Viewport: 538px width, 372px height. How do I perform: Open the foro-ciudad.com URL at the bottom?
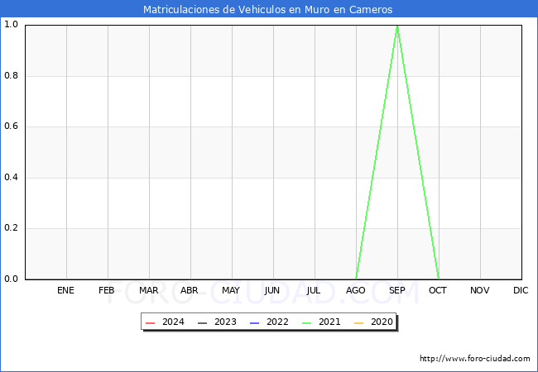point(475,359)
